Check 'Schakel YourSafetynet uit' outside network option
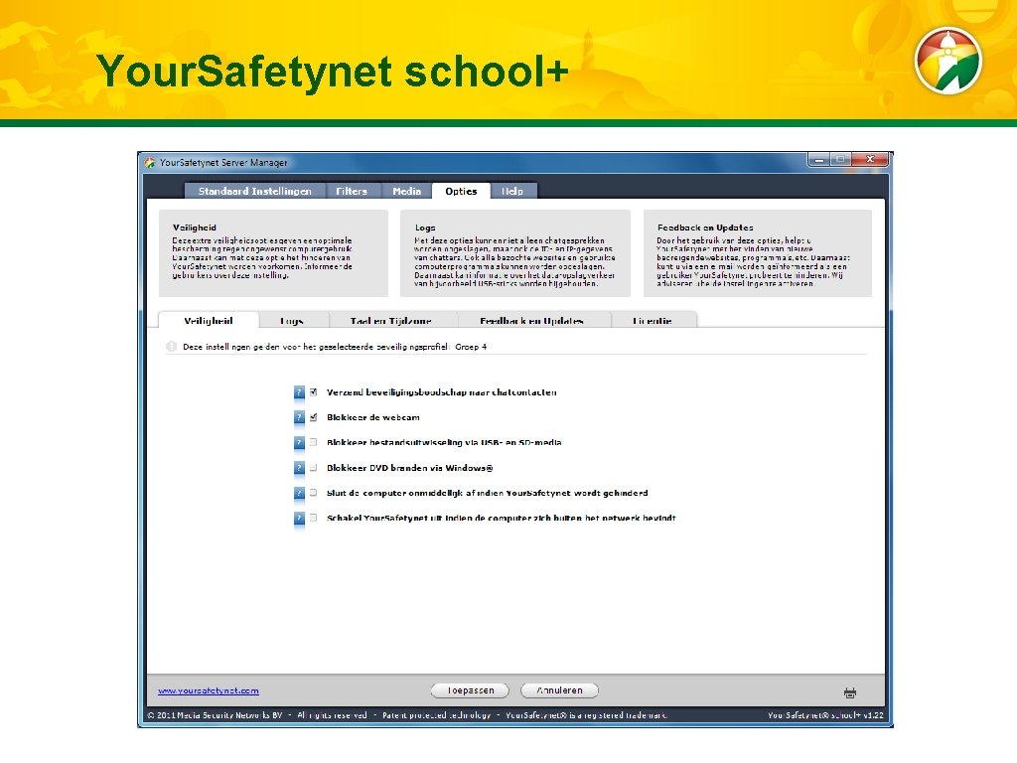 [313, 518]
